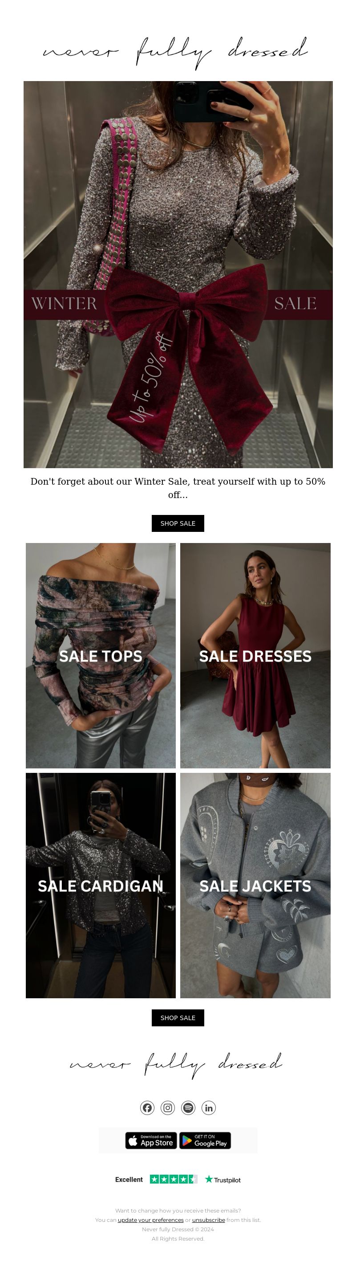Screen dimensions: 356x1270
Task: Open the SALE JACKETS image tile
Action: pyautogui.click(x=255, y=886)
